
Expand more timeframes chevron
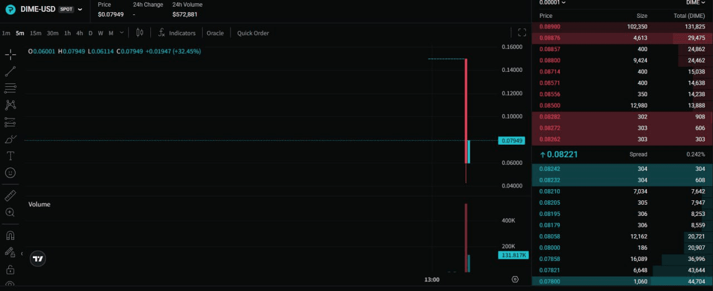(x=121, y=33)
